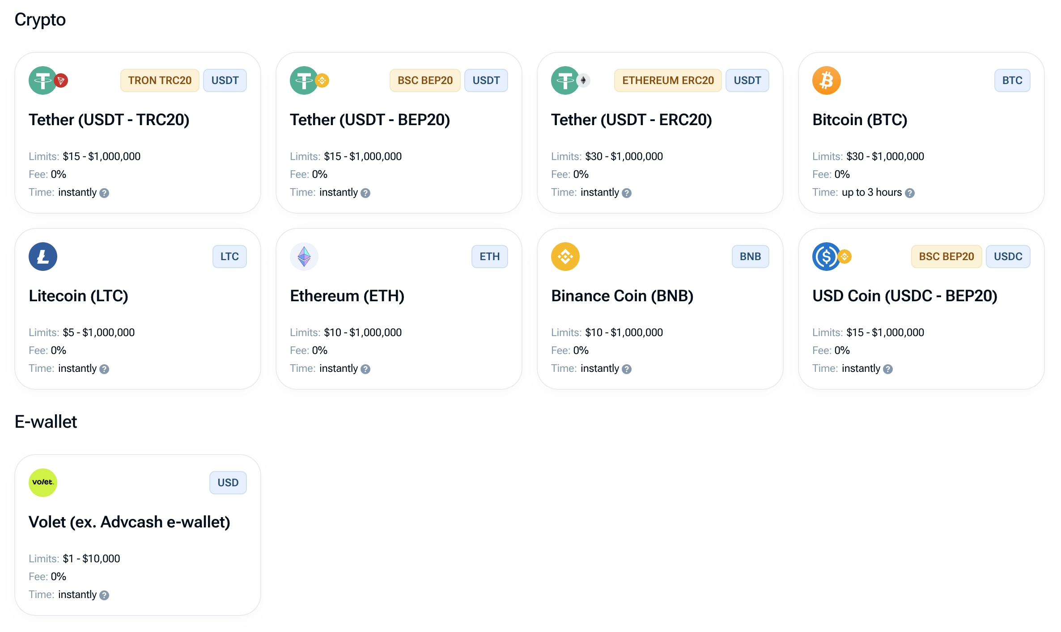Click the LTC currency badge

pos(229,257)
